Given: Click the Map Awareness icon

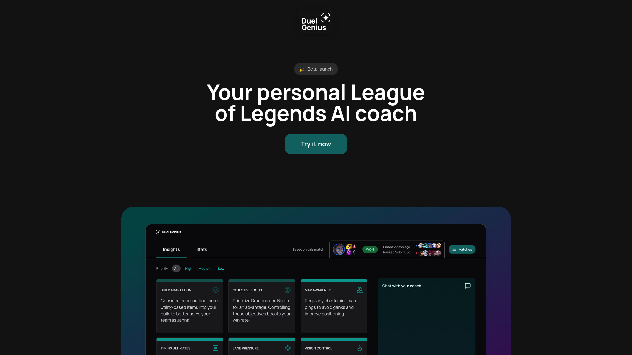Looking at the screenshot, I should [359, 290].
